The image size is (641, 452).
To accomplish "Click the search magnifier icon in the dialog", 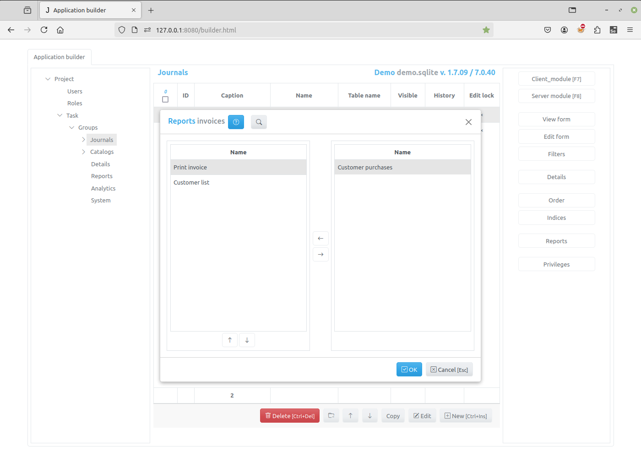I will click(259, 122).
